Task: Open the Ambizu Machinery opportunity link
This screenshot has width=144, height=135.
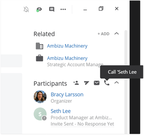Action: tap(67, 58)
